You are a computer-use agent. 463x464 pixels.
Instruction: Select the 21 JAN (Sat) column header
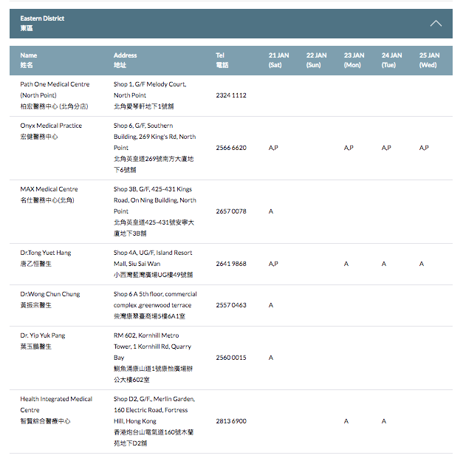279,60
